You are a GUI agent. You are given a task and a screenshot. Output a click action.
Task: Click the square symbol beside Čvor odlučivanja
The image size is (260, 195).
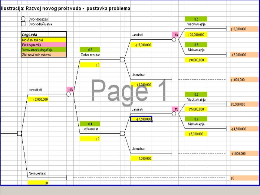(23, 24)
